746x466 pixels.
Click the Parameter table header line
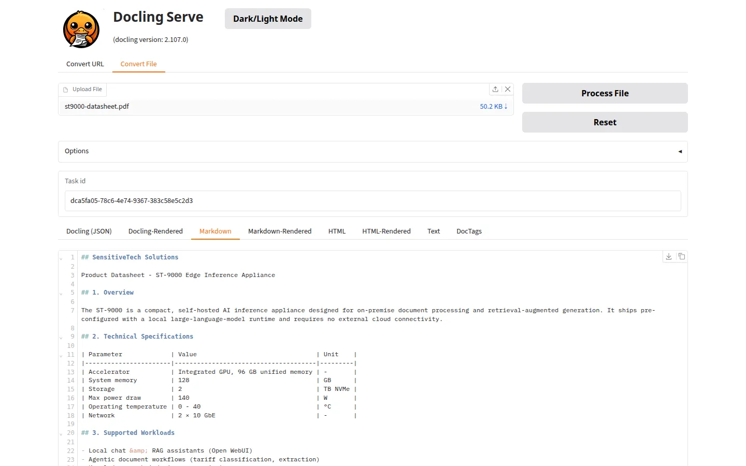(x=219, y=355)
